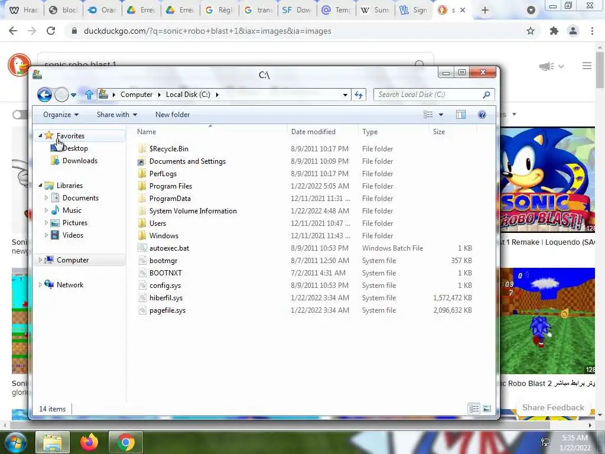Click the Explorer Back navigation button
The height and width of the screenshot is (454, 605).
pyautogui.click(x=44, y=95)
